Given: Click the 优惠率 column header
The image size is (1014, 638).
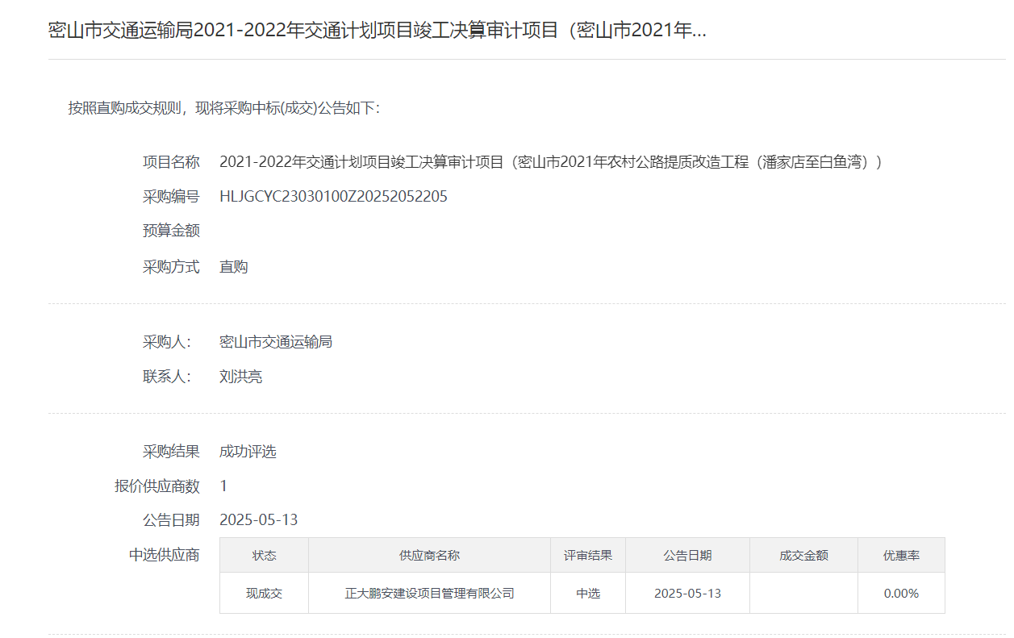Looking at the screenshot, I should (x=901, y=556).
